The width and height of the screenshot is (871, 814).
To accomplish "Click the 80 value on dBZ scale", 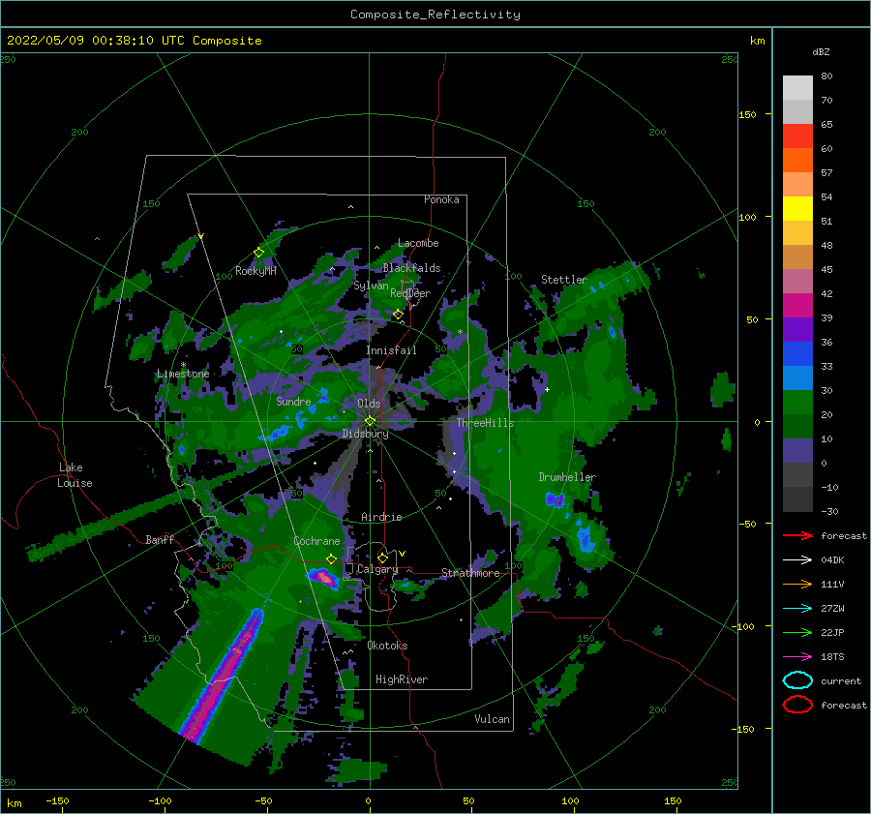I will pos(826,76).
